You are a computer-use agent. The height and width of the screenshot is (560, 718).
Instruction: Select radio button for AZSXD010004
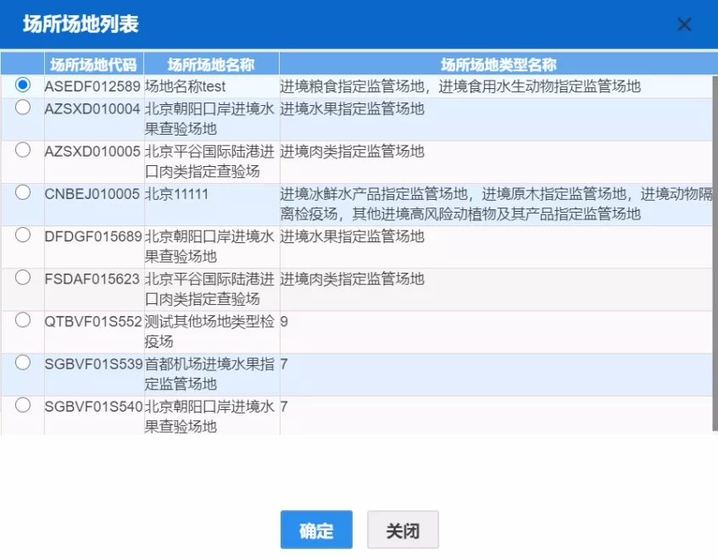(x=22, y=108)
